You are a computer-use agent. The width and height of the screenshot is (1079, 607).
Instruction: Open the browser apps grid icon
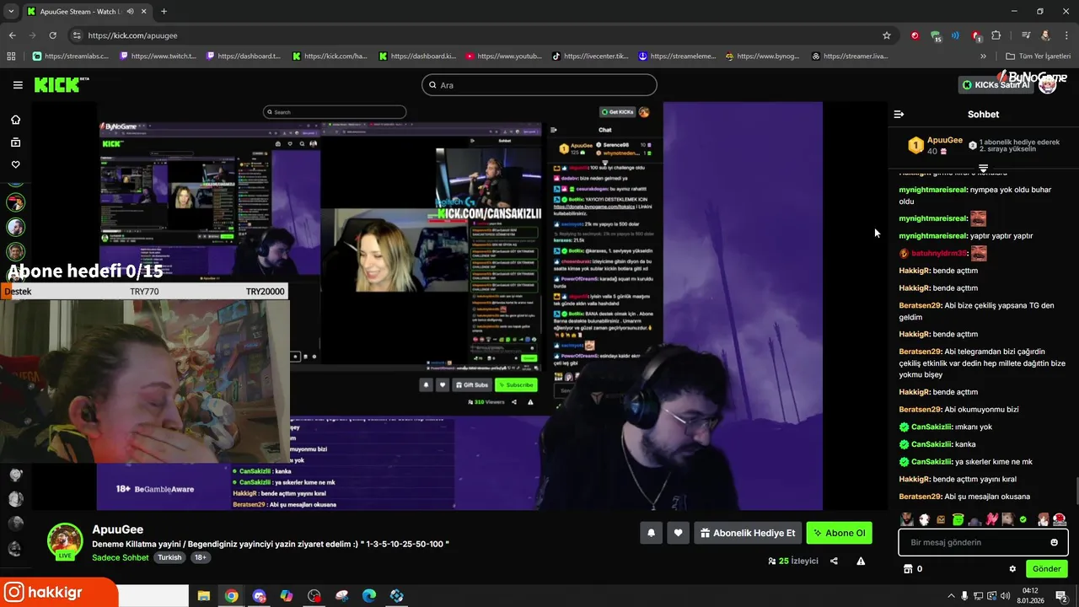point(11,56)
